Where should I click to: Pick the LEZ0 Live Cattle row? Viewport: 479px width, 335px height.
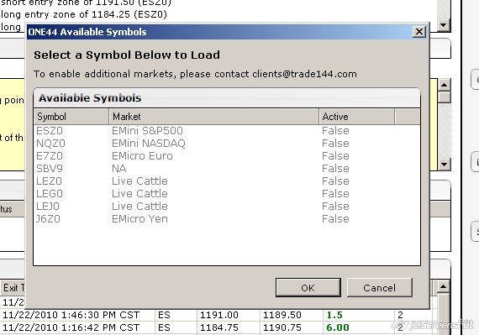[x=227, y=181]
